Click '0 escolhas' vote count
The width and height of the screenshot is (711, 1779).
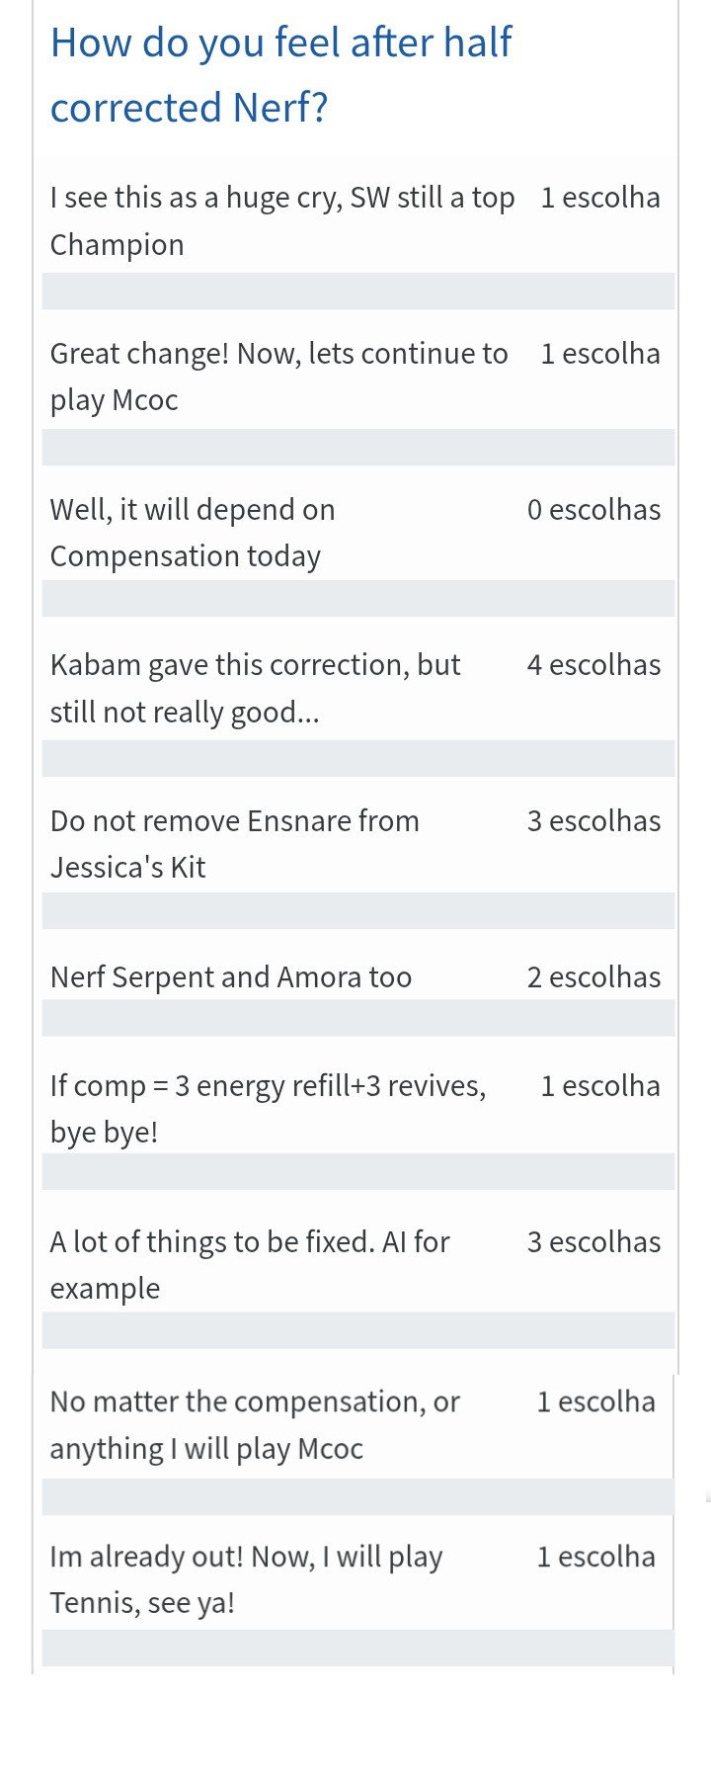(x=593, y=510)
